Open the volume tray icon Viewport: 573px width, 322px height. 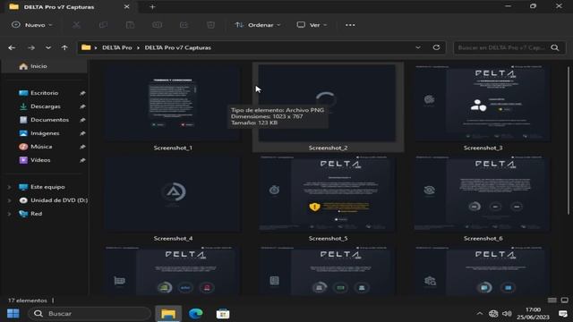coord(507,314)
